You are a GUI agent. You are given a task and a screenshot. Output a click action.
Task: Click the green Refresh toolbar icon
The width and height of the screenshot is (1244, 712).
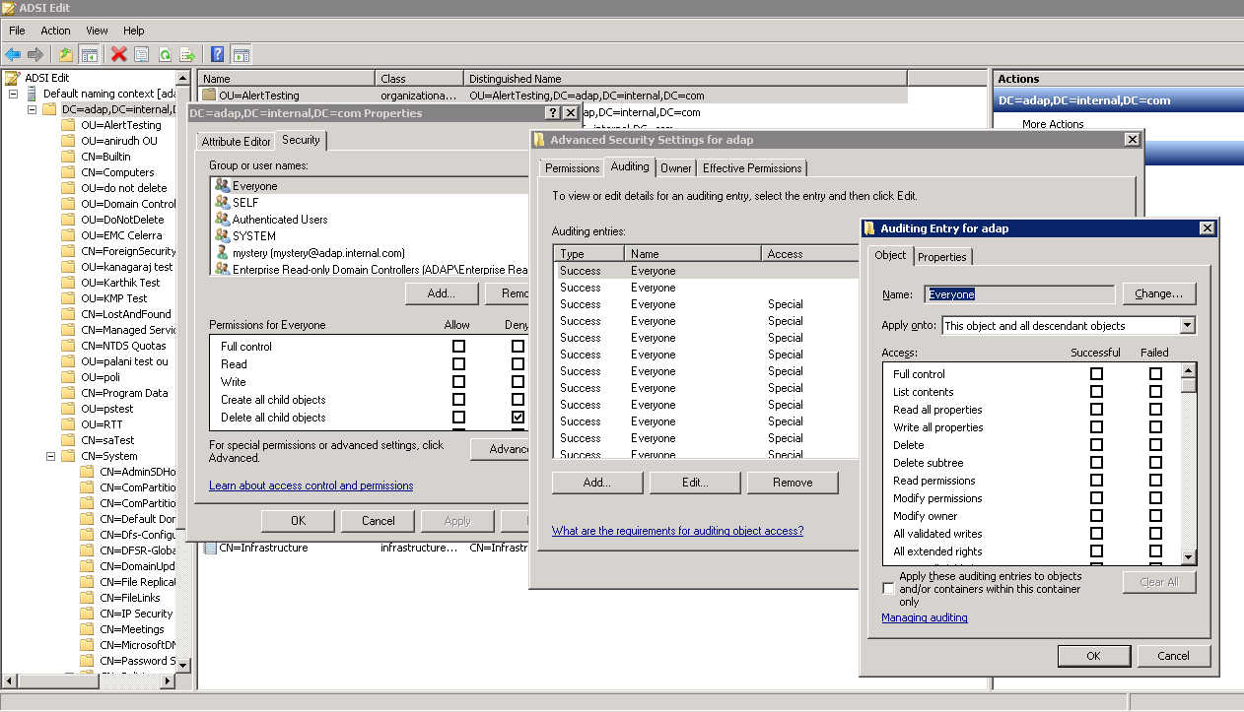165,55
